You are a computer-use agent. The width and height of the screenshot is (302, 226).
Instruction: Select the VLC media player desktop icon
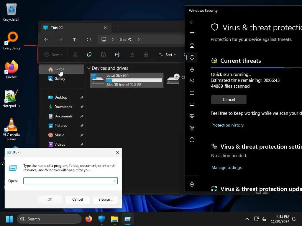click(x=12, y=129)
